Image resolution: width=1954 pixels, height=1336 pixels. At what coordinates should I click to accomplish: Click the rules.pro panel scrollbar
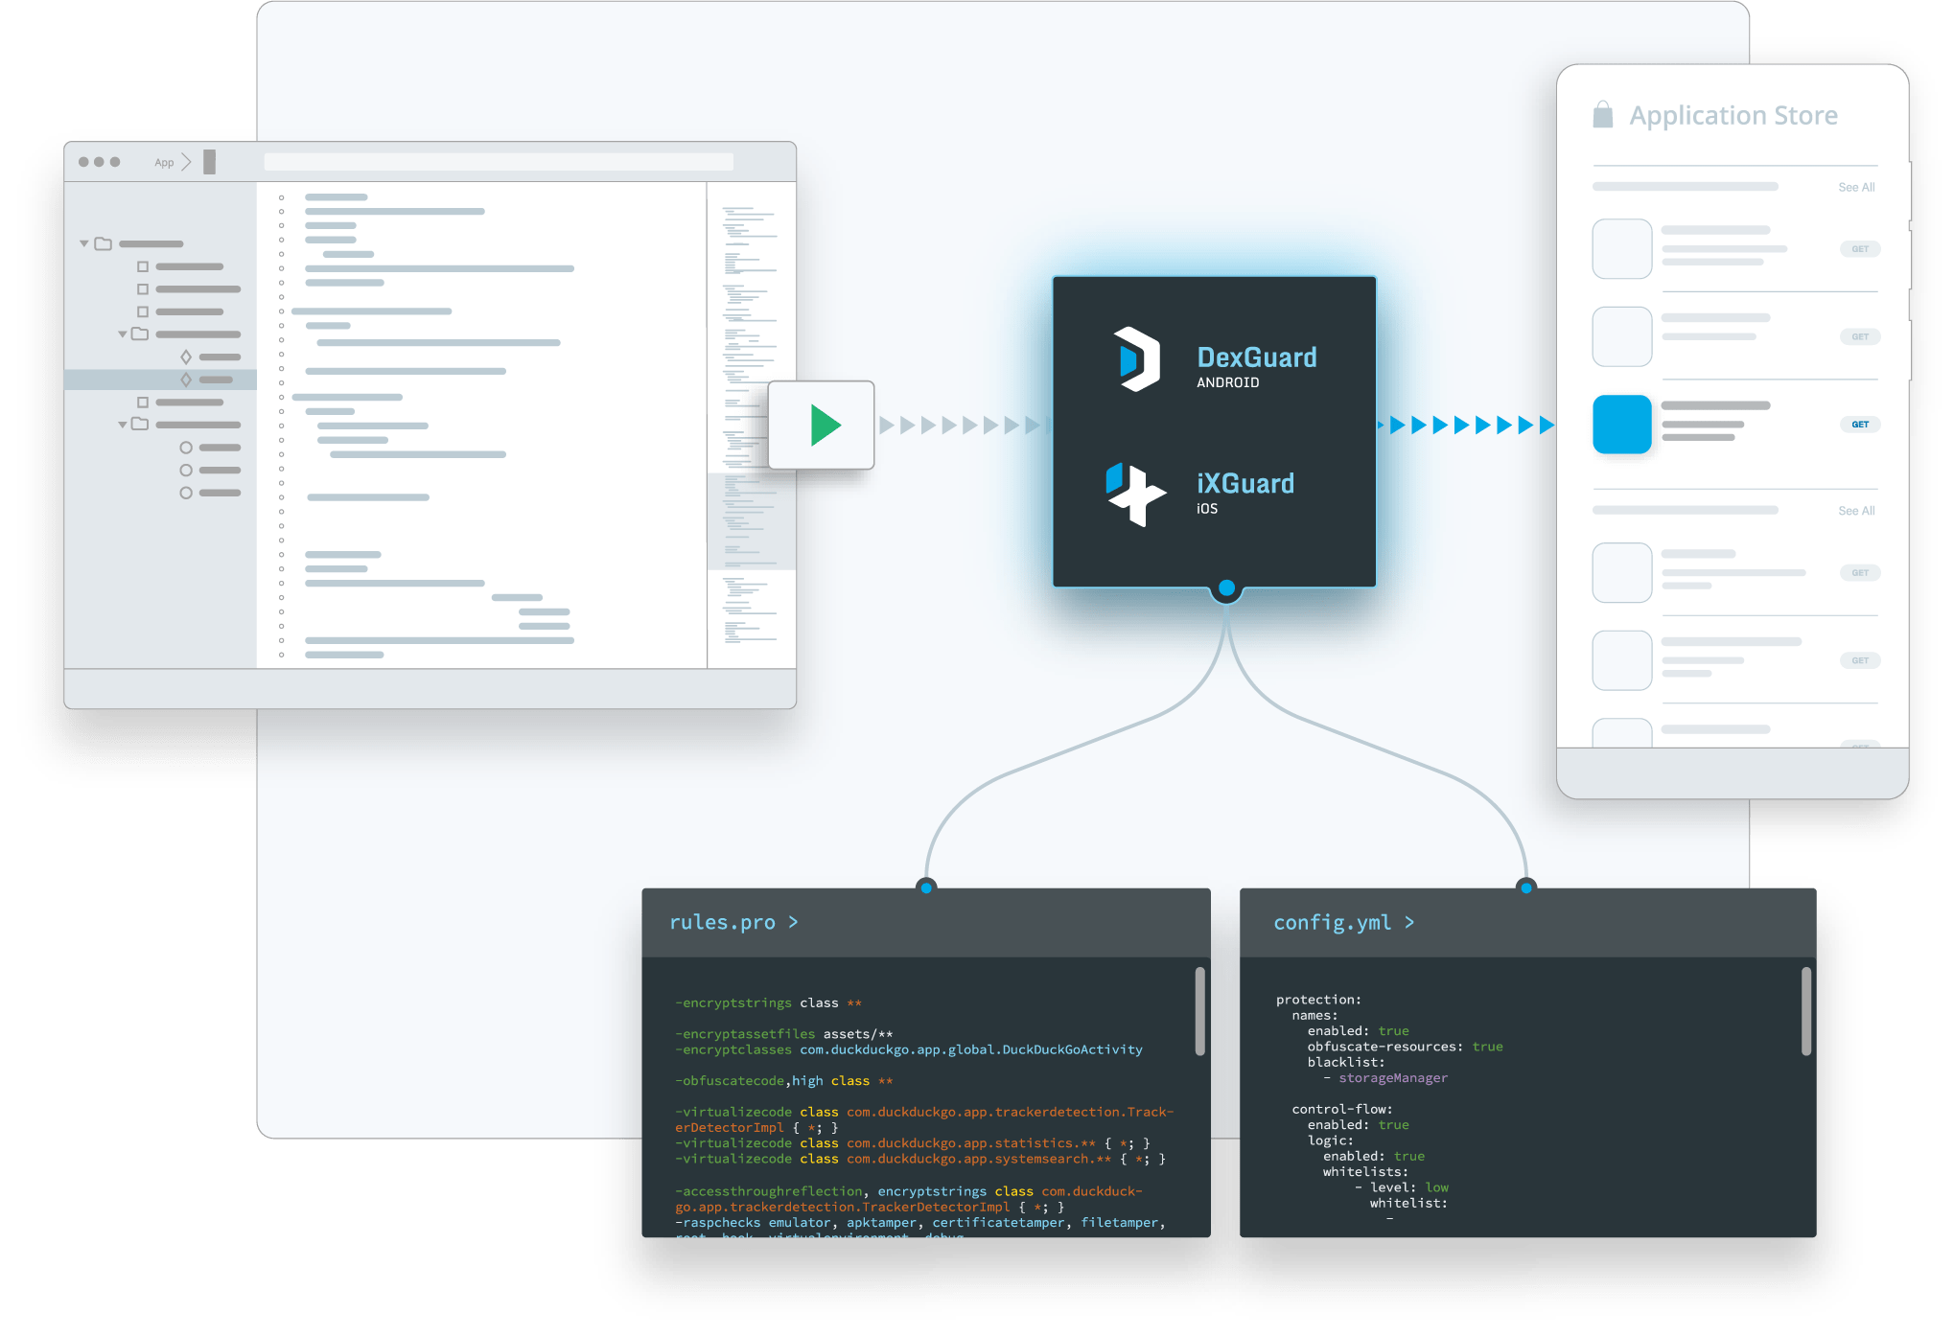coord(1199,1011)
